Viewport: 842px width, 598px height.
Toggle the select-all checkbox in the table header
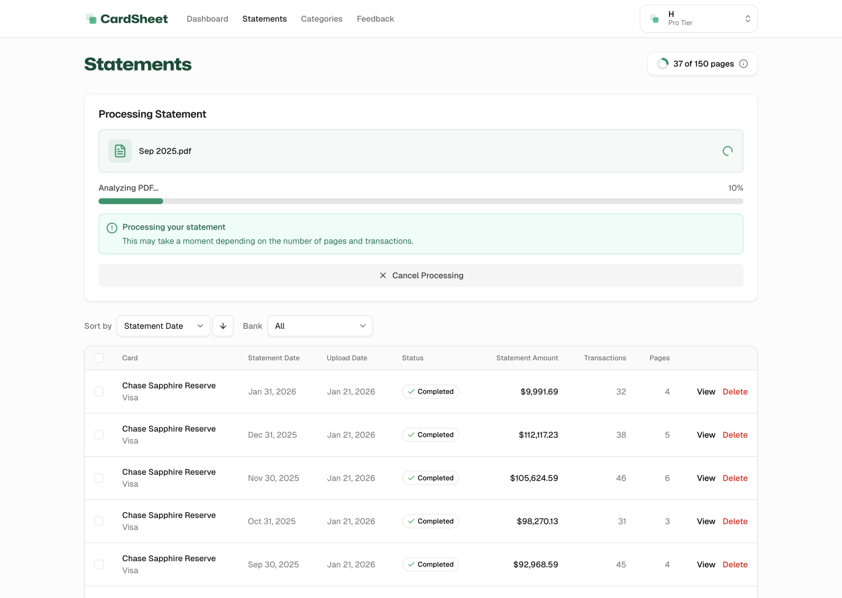pos(99,358)
